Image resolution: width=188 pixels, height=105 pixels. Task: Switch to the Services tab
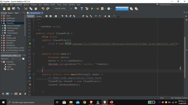coord(11,13)
